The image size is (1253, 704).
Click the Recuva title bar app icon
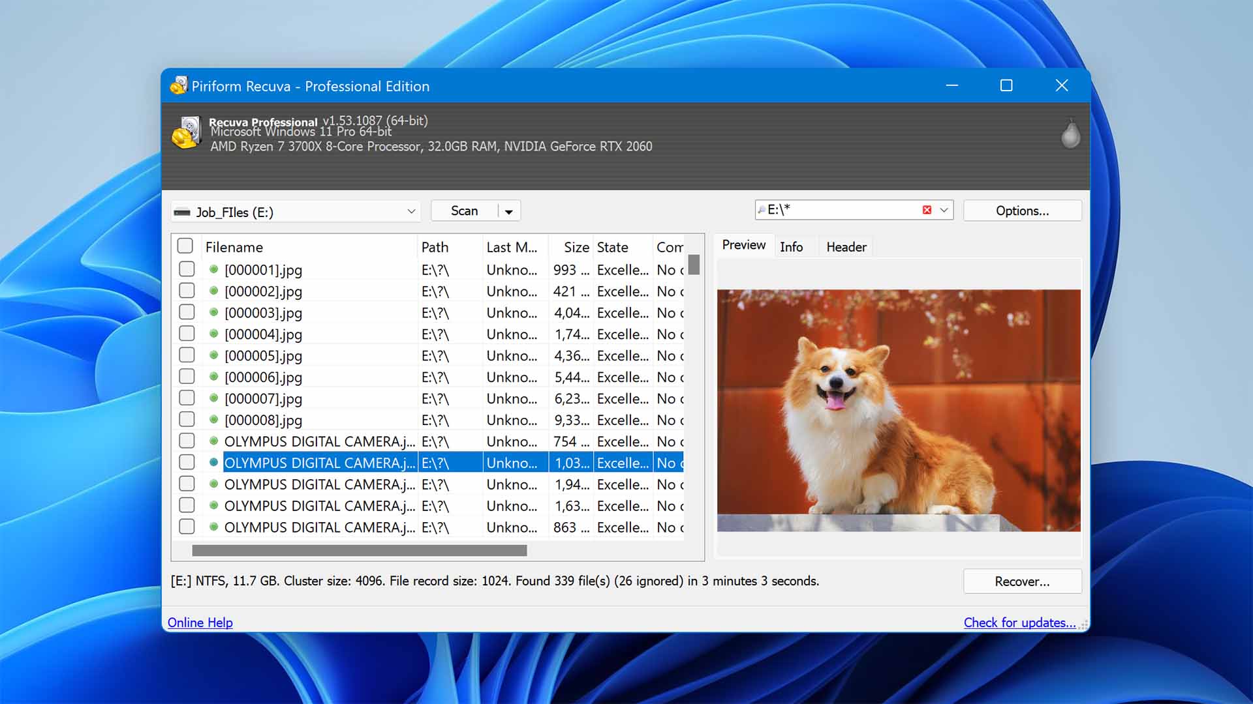pos(179,85)
